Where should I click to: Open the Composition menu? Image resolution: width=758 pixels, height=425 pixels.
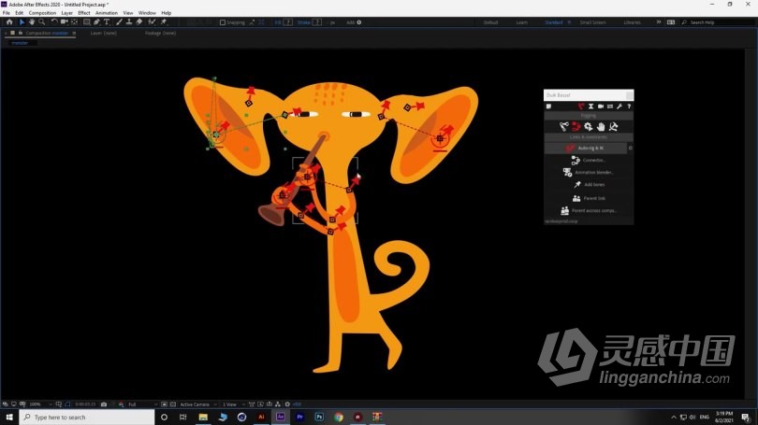coord(42,13)
